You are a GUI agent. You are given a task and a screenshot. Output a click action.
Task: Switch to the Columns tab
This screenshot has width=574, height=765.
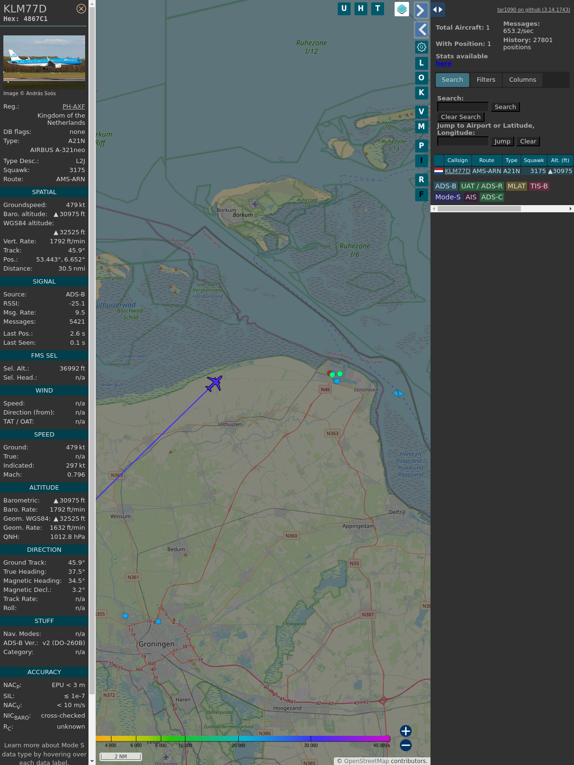point(522,80)
